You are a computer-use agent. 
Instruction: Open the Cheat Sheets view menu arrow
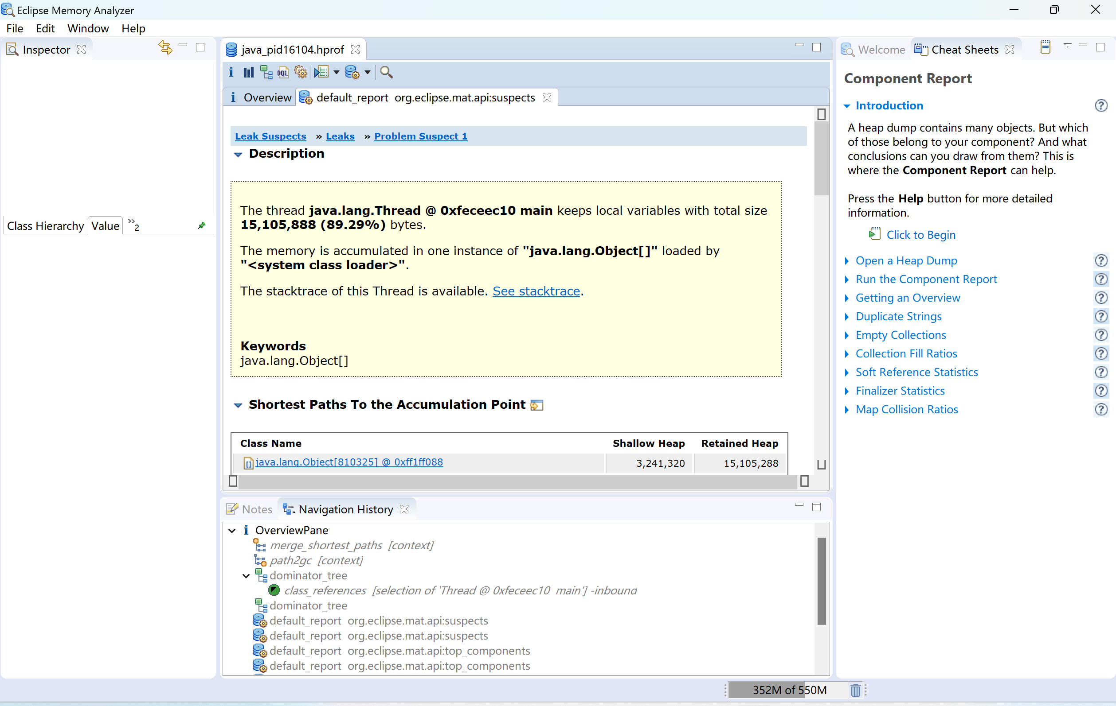[x=1067, y=45]
